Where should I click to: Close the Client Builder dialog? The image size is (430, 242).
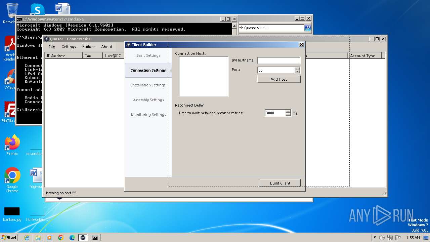click(301, 44)
